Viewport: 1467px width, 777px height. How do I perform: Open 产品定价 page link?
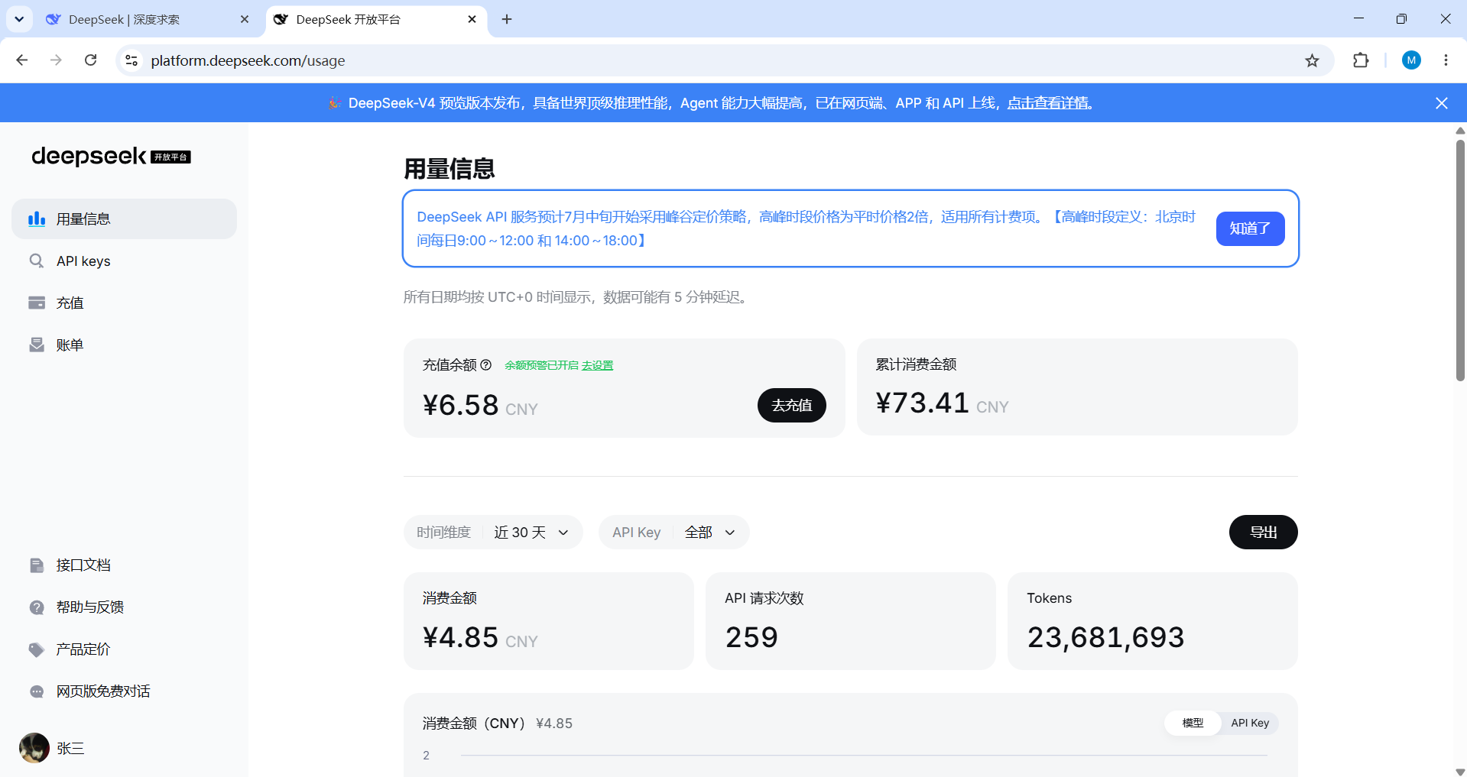coord(124,649)
